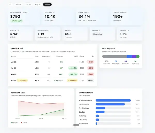The width and height of the screenshot is (155, 133).
Task: Click the AI & Development cost bar
Action: (113, 100)
